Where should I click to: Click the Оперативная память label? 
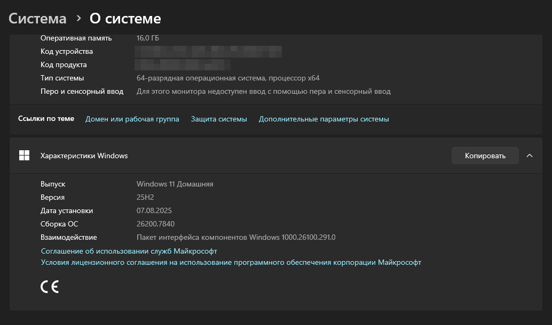76,38
